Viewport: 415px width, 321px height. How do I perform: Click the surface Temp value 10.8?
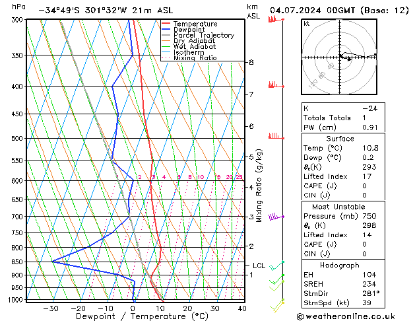pyautogui.click(x=370, y=148)
